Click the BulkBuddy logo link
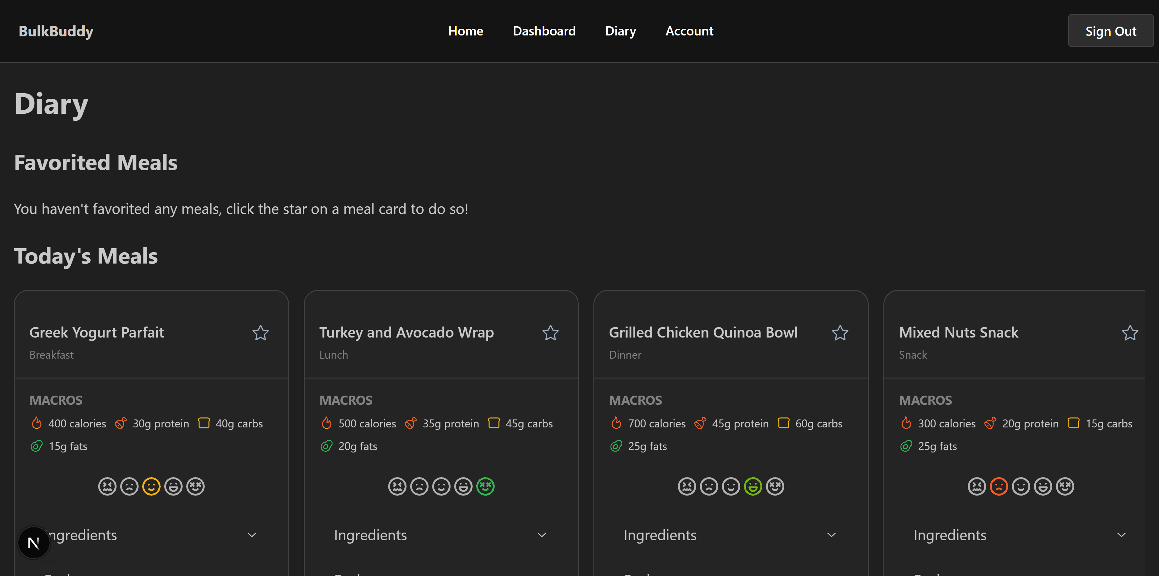The height and width of the screenshot is (576, 1159). point(56,31)
